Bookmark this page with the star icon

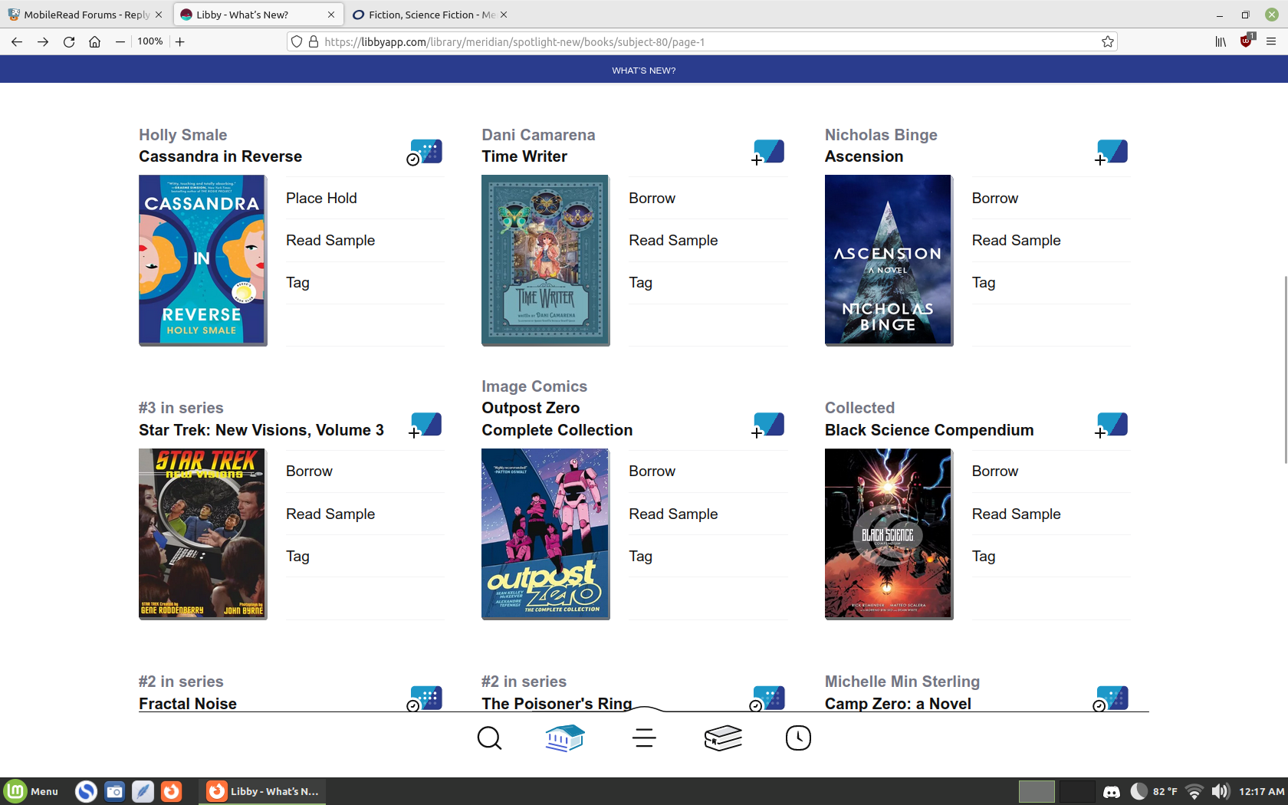click(1108, 42)
